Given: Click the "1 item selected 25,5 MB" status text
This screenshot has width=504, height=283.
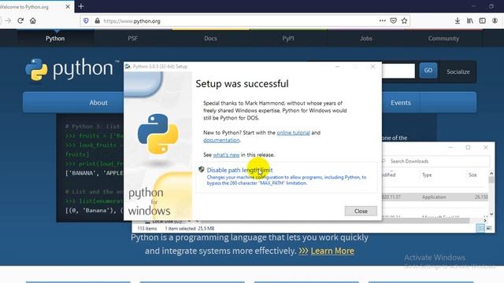Looking at the screenshot, I should [190, 229].
